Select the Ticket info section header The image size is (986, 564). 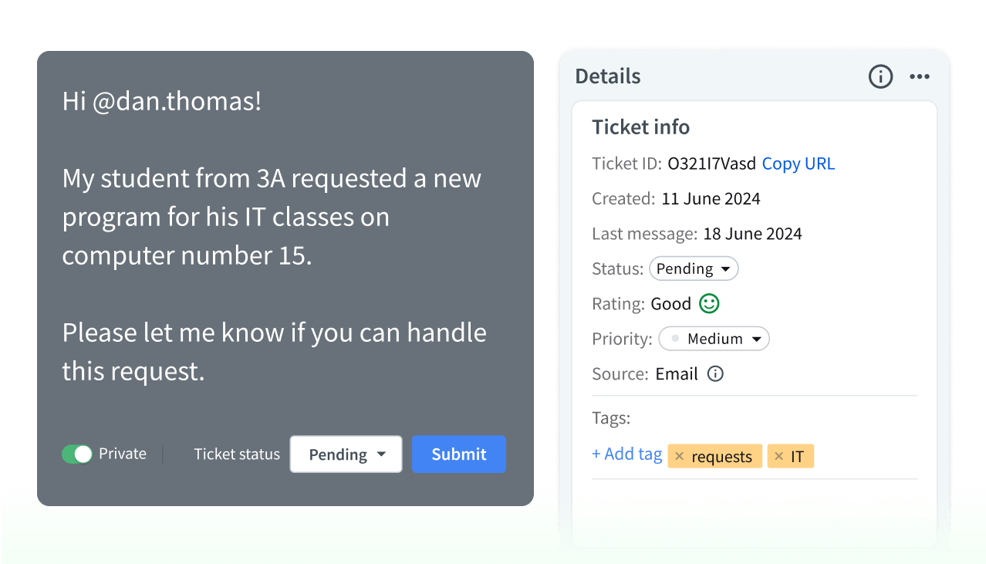coord(640,127)
